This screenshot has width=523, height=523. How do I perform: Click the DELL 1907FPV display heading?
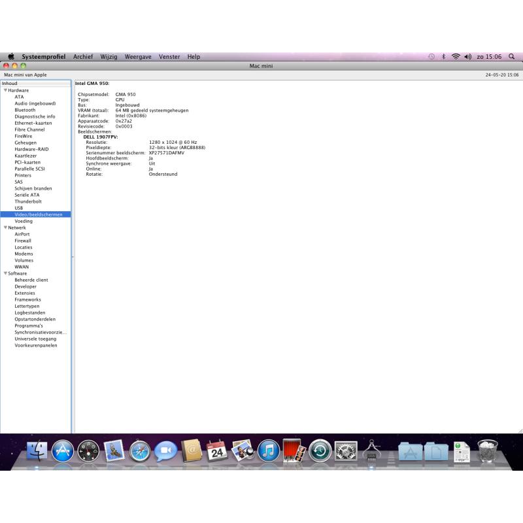click(101, 137)
